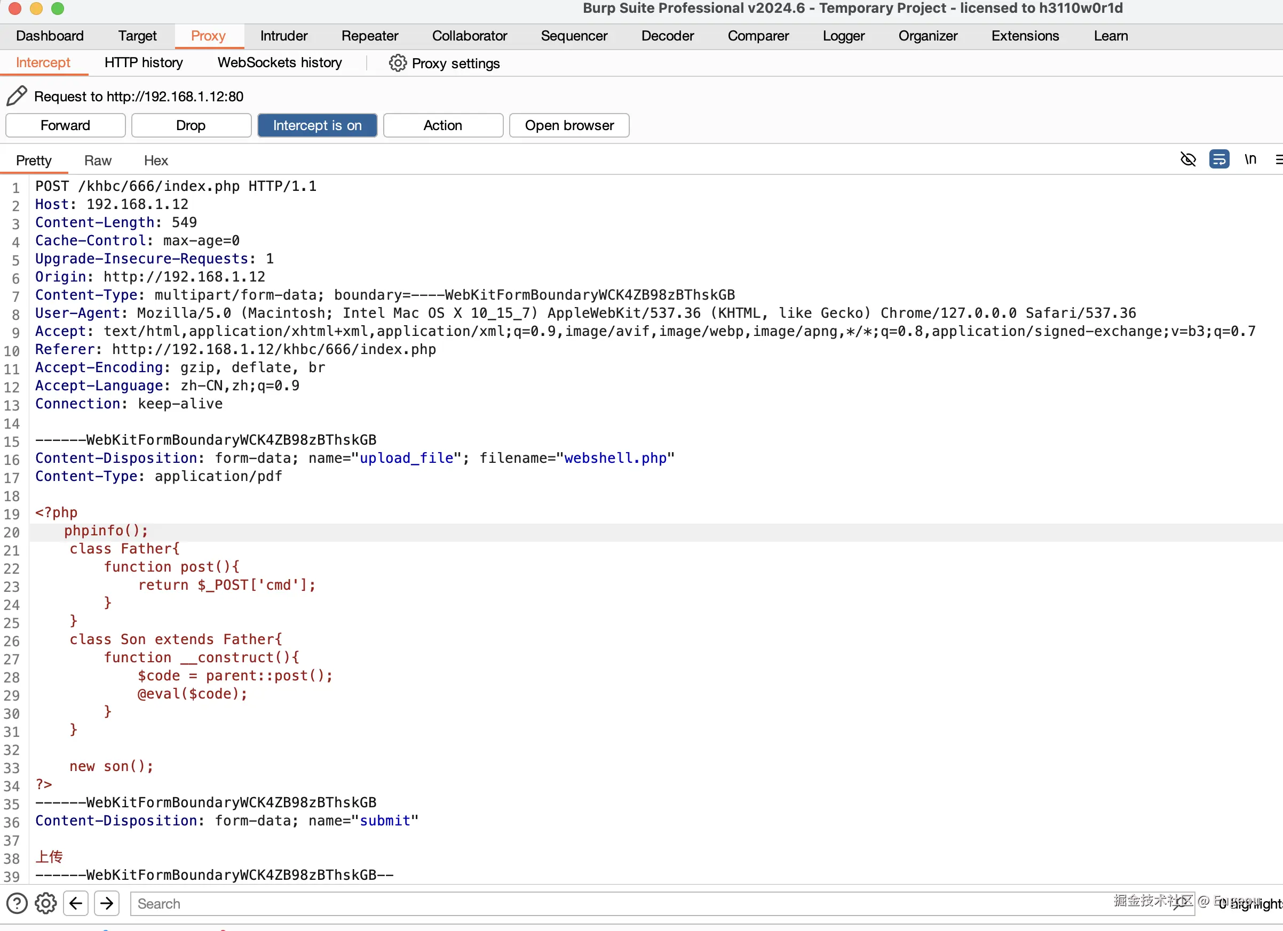This screenshot has width=1283, height=931.
Task: Click Open browser button
Action: click(x=568, y=125)
